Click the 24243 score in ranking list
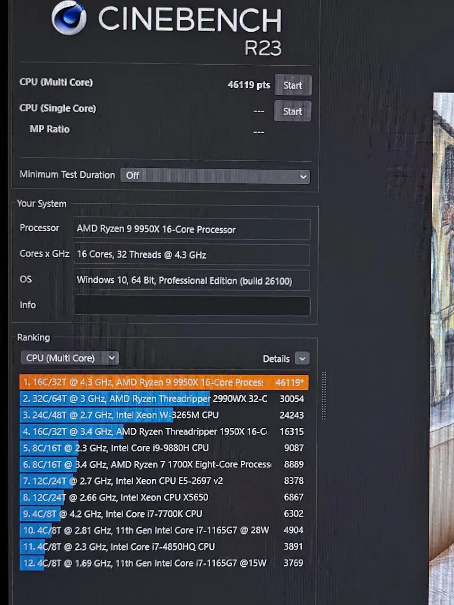454x605 pixels. [x=292, y=415]
